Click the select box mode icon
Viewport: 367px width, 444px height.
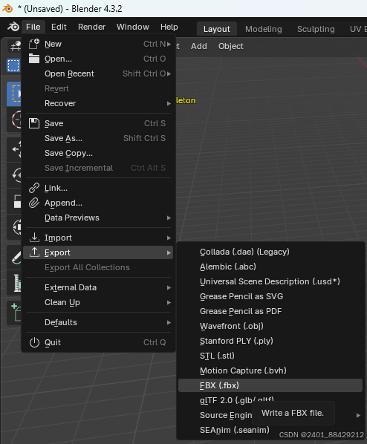coord(13,65)
